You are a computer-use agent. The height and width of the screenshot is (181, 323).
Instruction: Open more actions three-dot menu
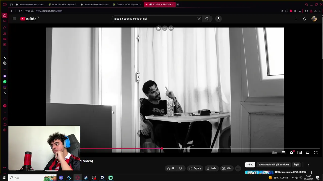click(x=238, y=168)
